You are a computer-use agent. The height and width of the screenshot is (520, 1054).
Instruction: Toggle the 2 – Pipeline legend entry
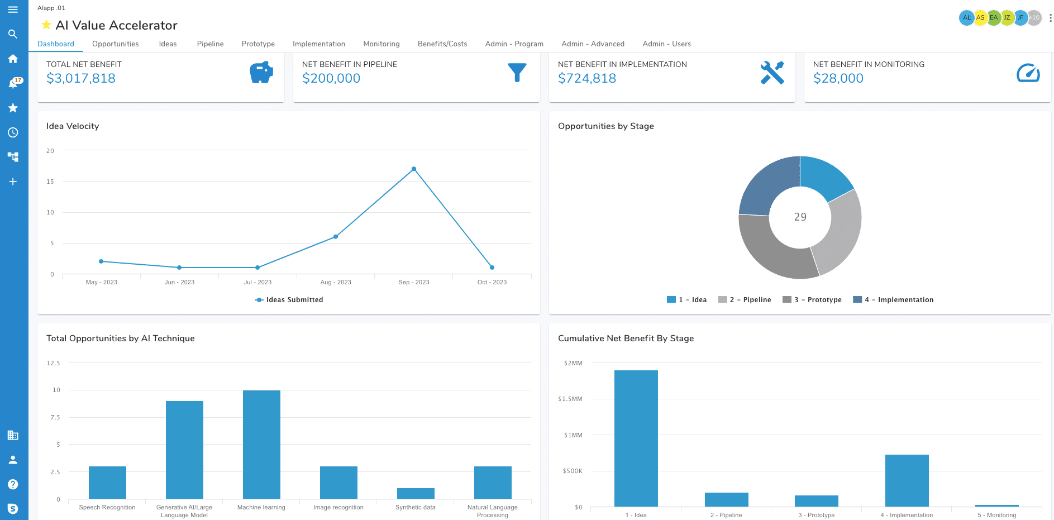tap(745, 300)
